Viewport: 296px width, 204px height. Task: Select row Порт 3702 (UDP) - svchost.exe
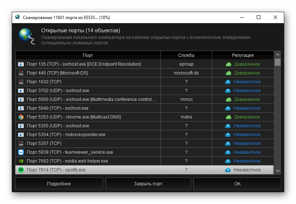coord(145,91)
